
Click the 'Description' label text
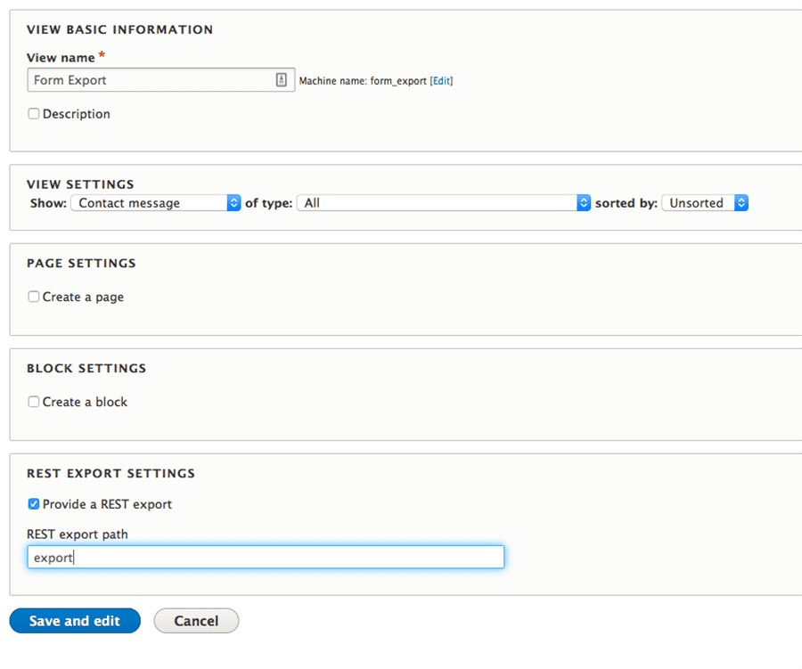pyautogui.click(x=77, y=114)
